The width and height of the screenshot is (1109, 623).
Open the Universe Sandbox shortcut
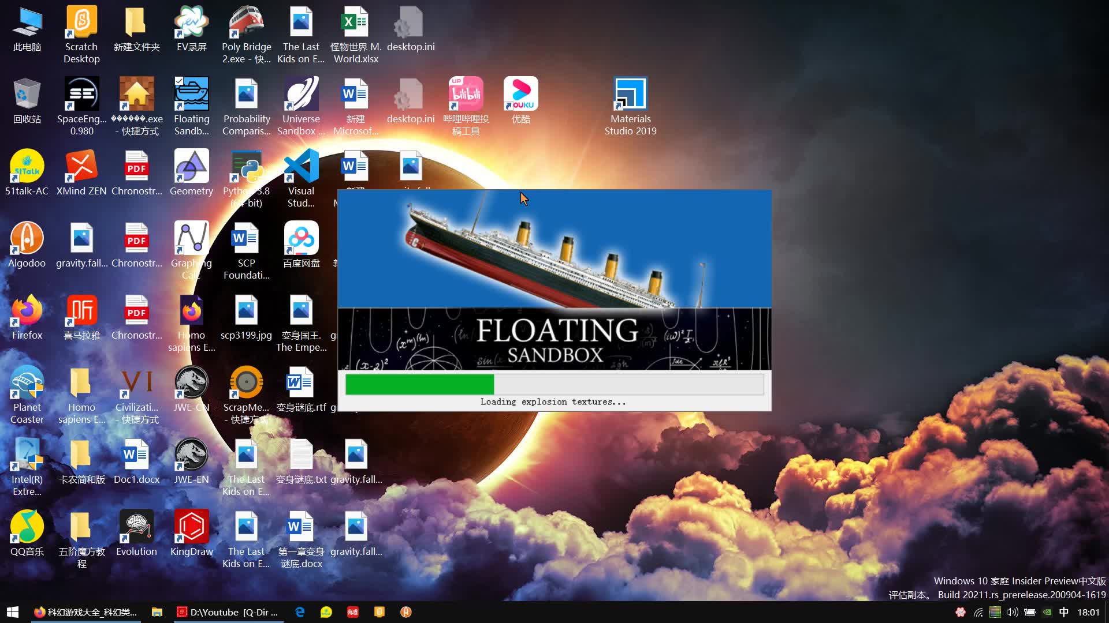(x=301, y=107)
